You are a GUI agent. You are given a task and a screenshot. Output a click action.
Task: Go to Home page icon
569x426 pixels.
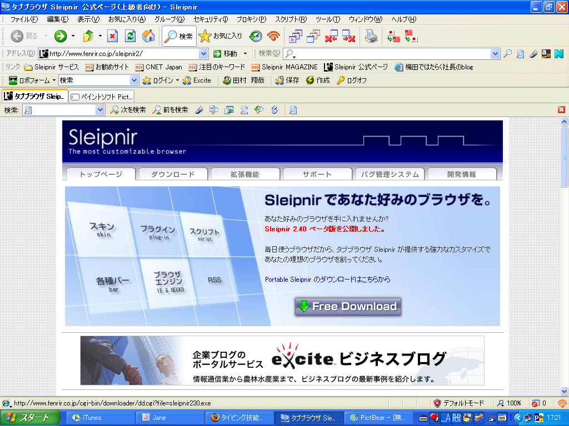[148, 36]
